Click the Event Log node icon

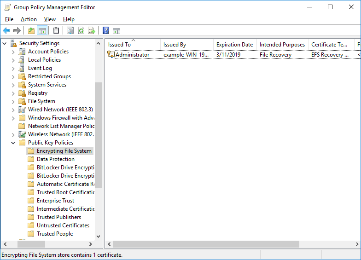(22, 68)
